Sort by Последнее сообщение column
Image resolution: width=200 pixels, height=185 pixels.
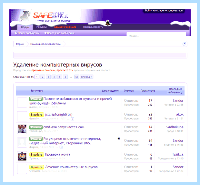click(x=175, y=91)
